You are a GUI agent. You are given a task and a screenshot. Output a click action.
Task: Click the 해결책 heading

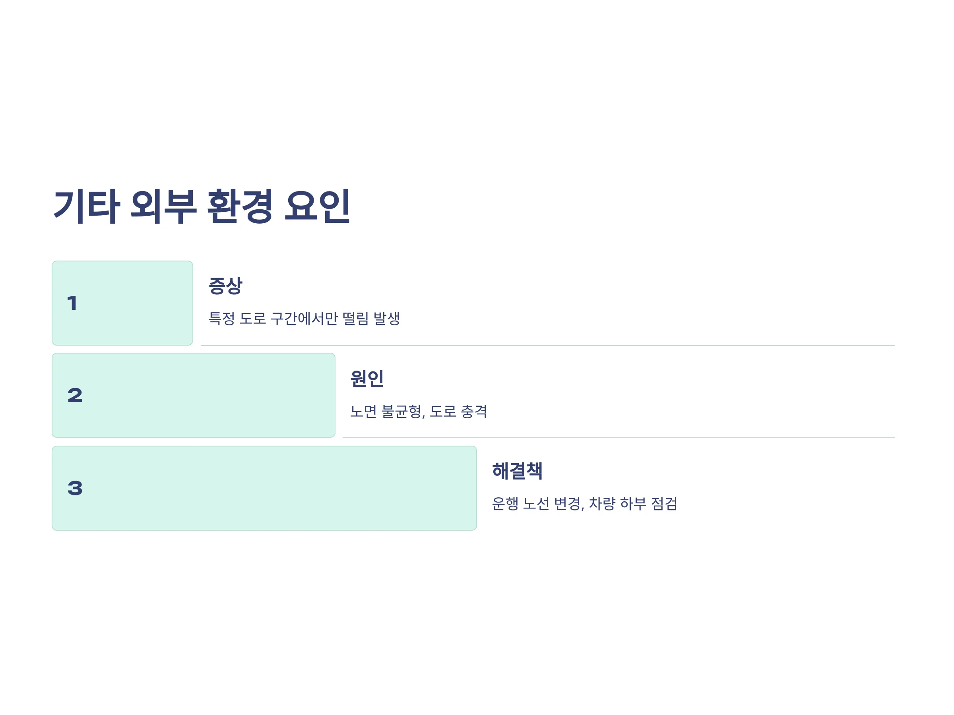tap(517, 471)
